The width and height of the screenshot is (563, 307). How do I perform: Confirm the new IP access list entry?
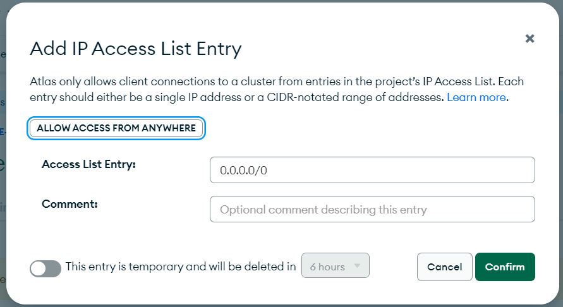click(x=505, y=267)
